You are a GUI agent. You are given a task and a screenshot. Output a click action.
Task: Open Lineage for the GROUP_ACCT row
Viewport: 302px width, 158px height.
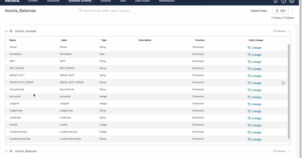[254, 76]
